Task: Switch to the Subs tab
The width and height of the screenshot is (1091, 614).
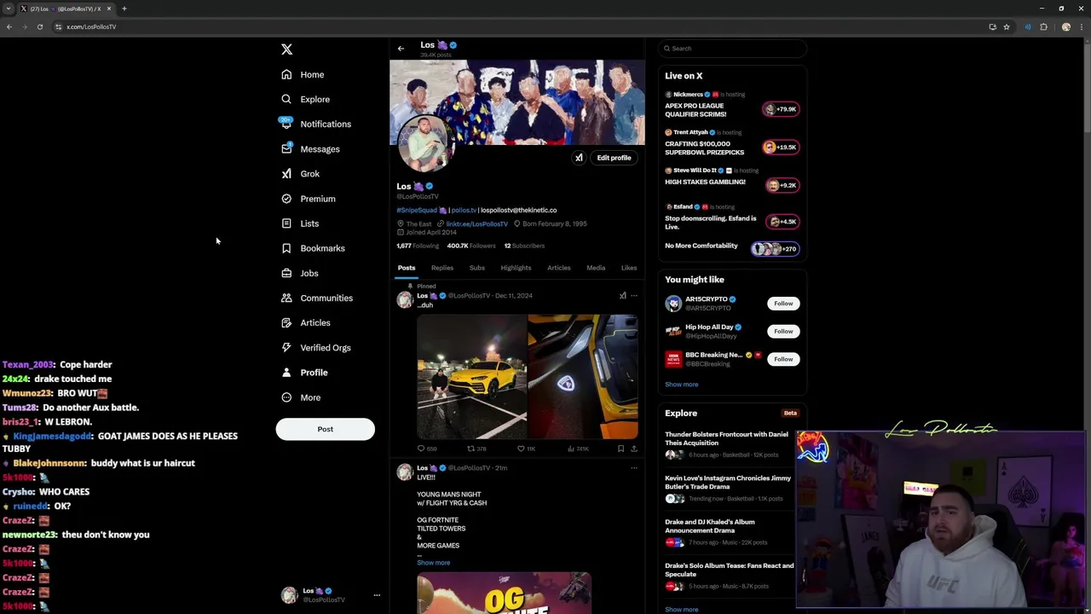Action: [477, 268]
